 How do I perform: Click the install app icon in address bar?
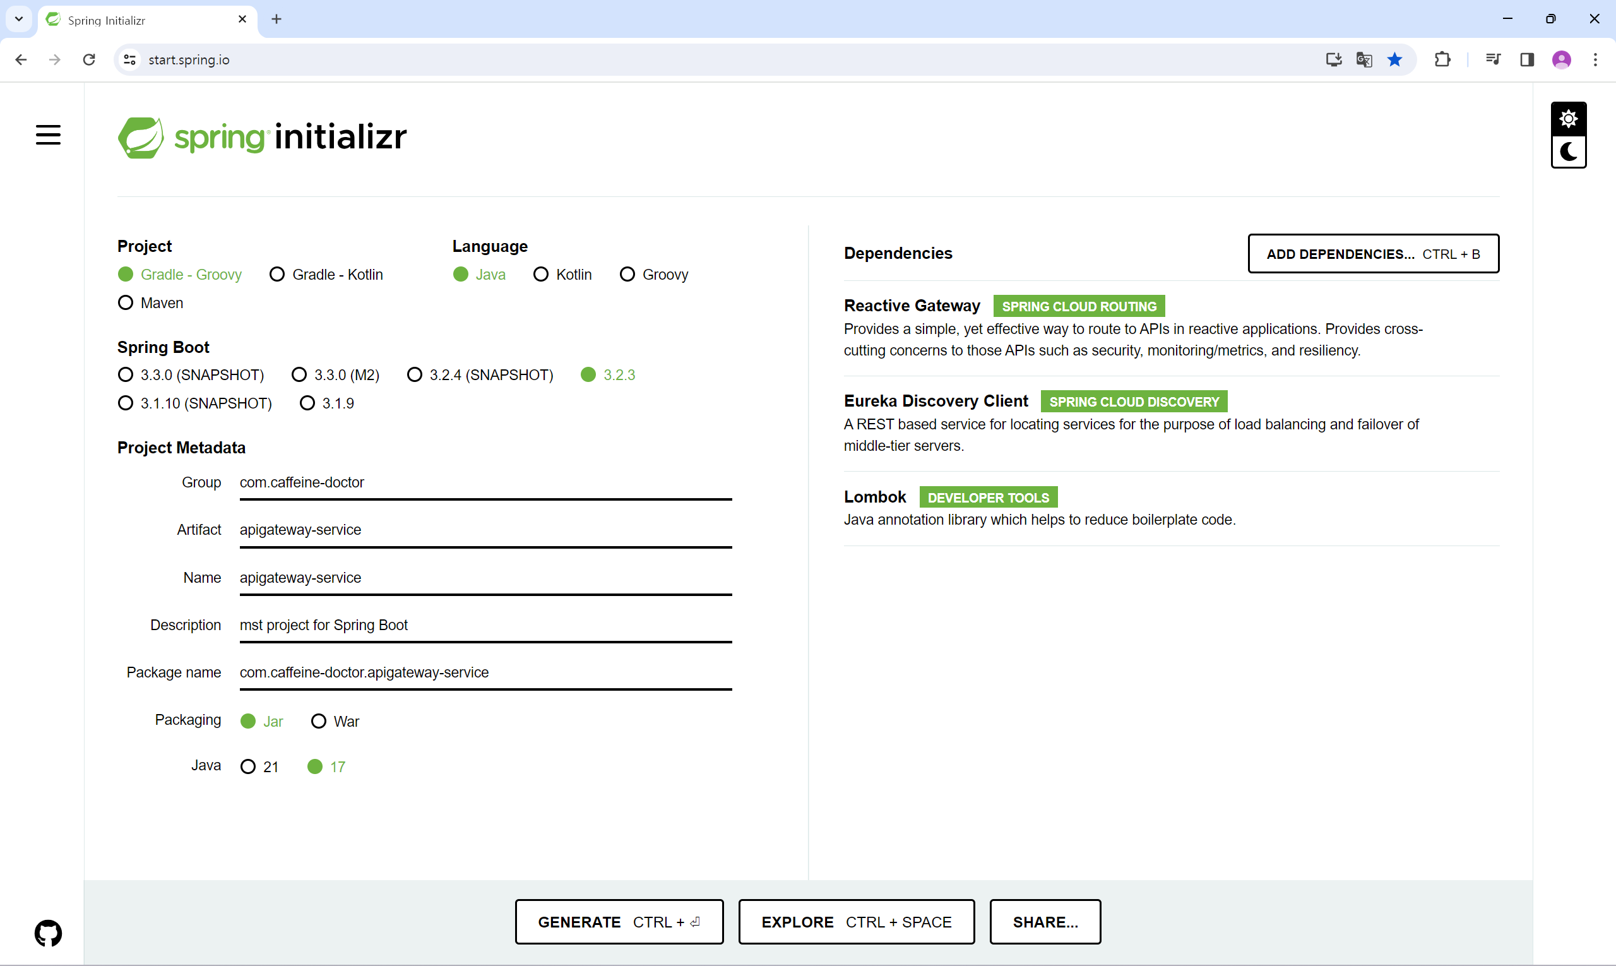[1334, 60]
